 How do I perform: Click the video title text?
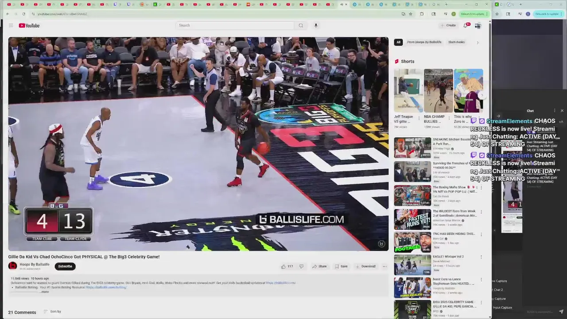tap(84, 257)
